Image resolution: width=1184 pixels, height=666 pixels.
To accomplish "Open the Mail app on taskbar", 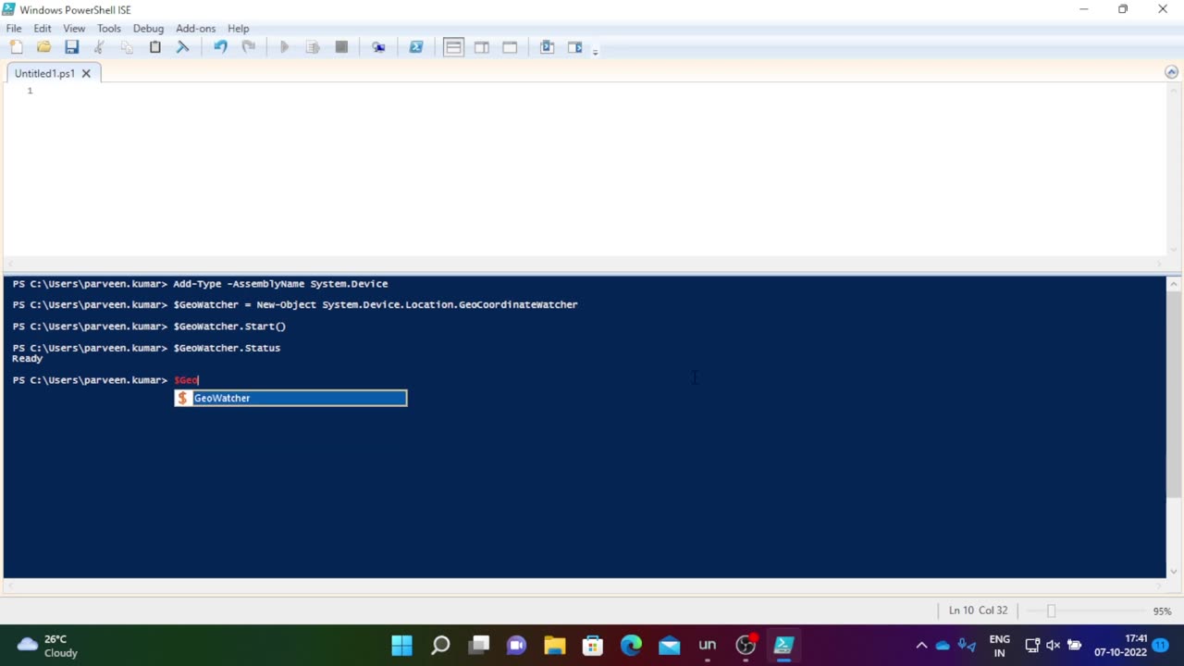I will pos(669,645).
